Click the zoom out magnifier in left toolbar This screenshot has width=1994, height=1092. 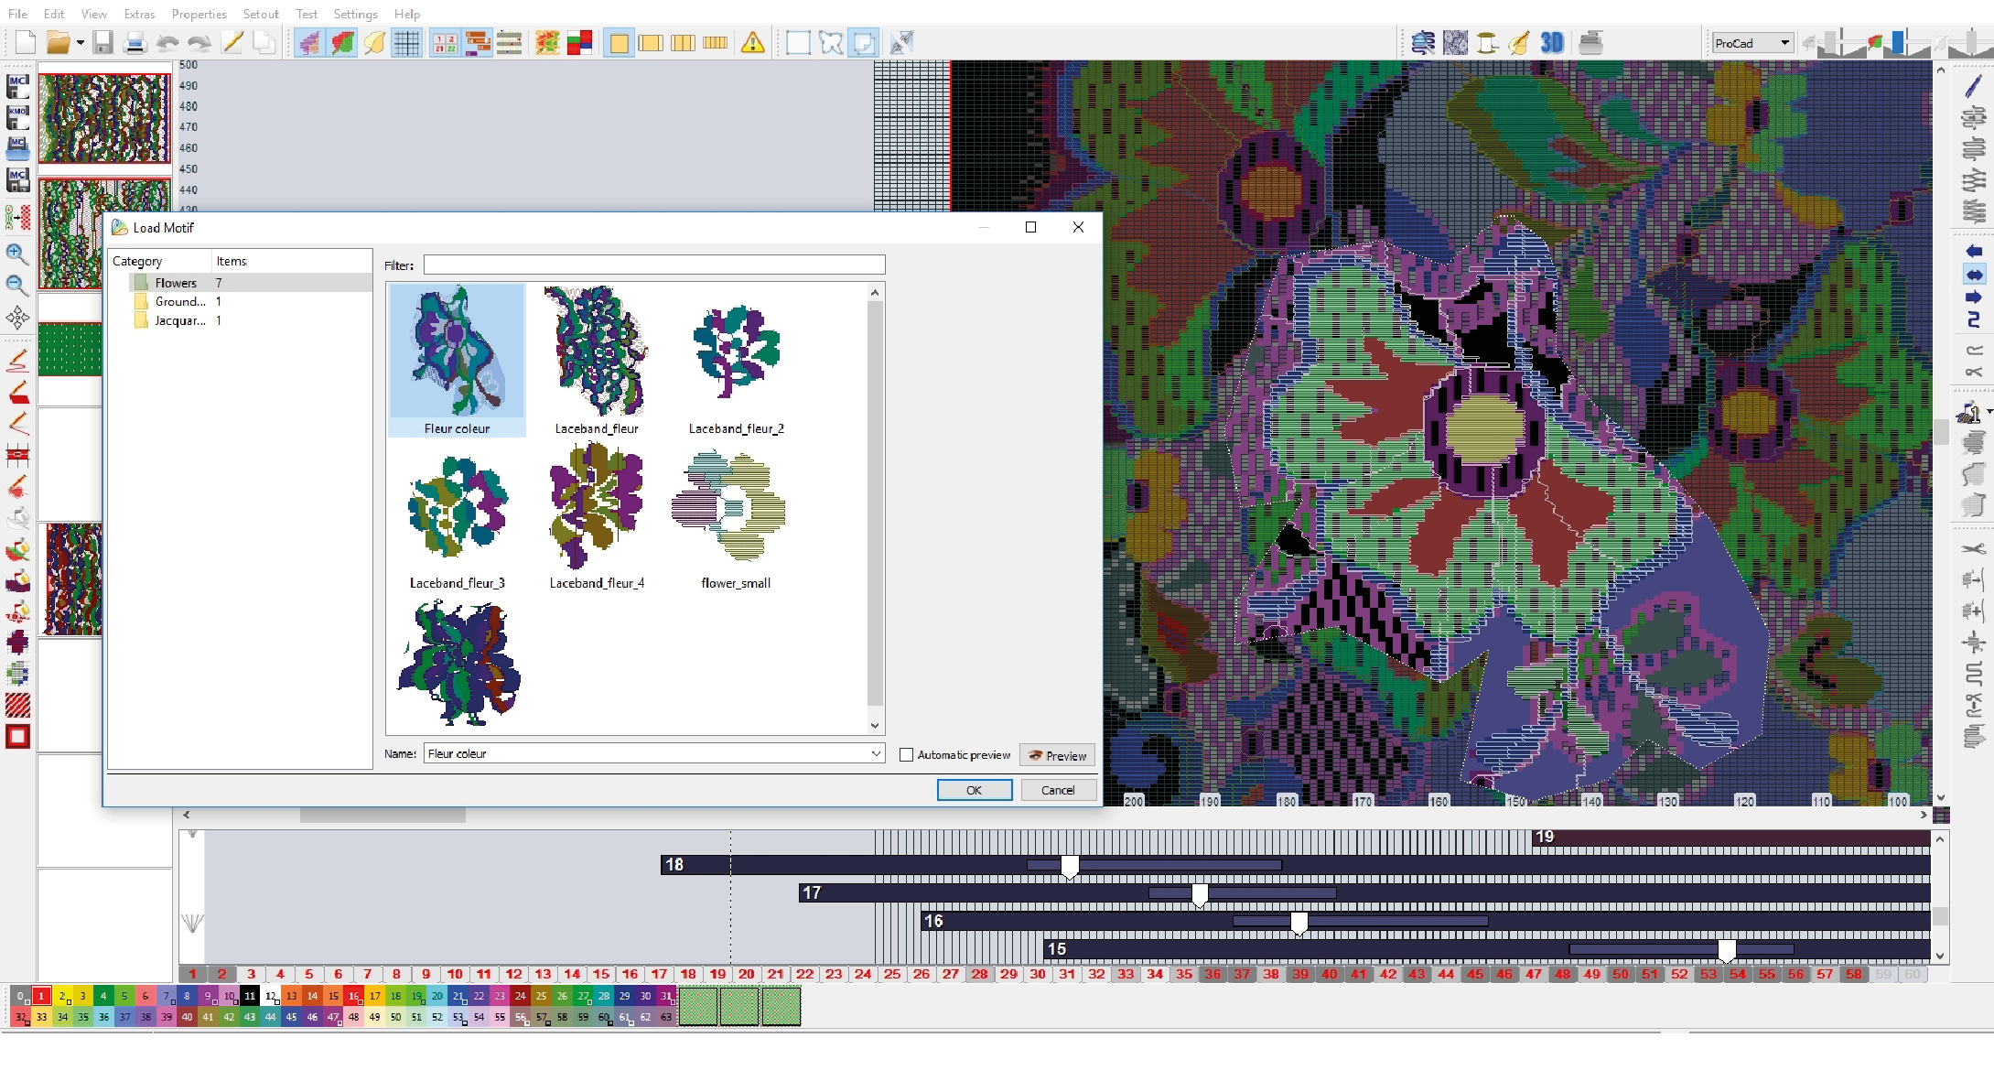click(16, 286)
